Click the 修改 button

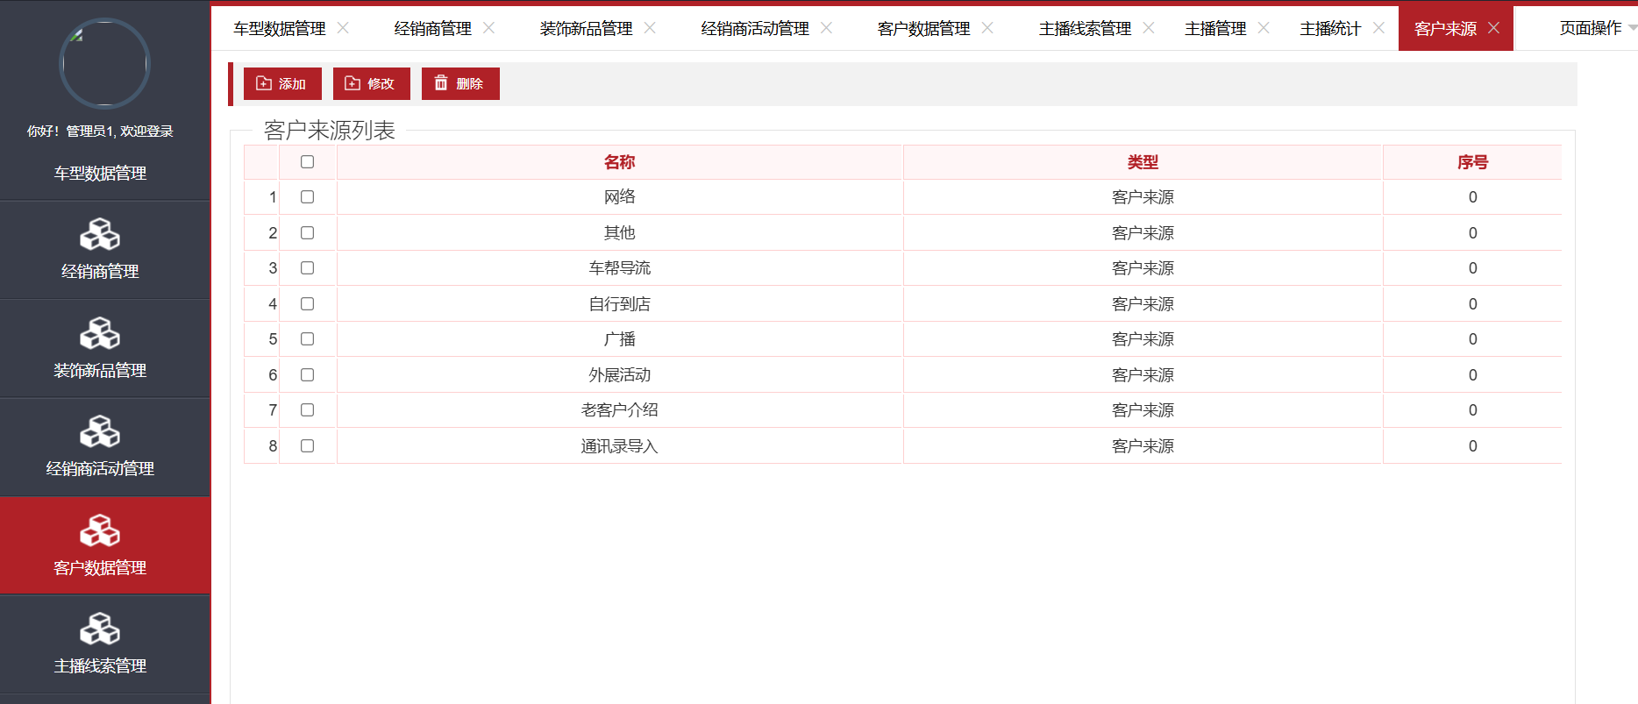point(371,84)
